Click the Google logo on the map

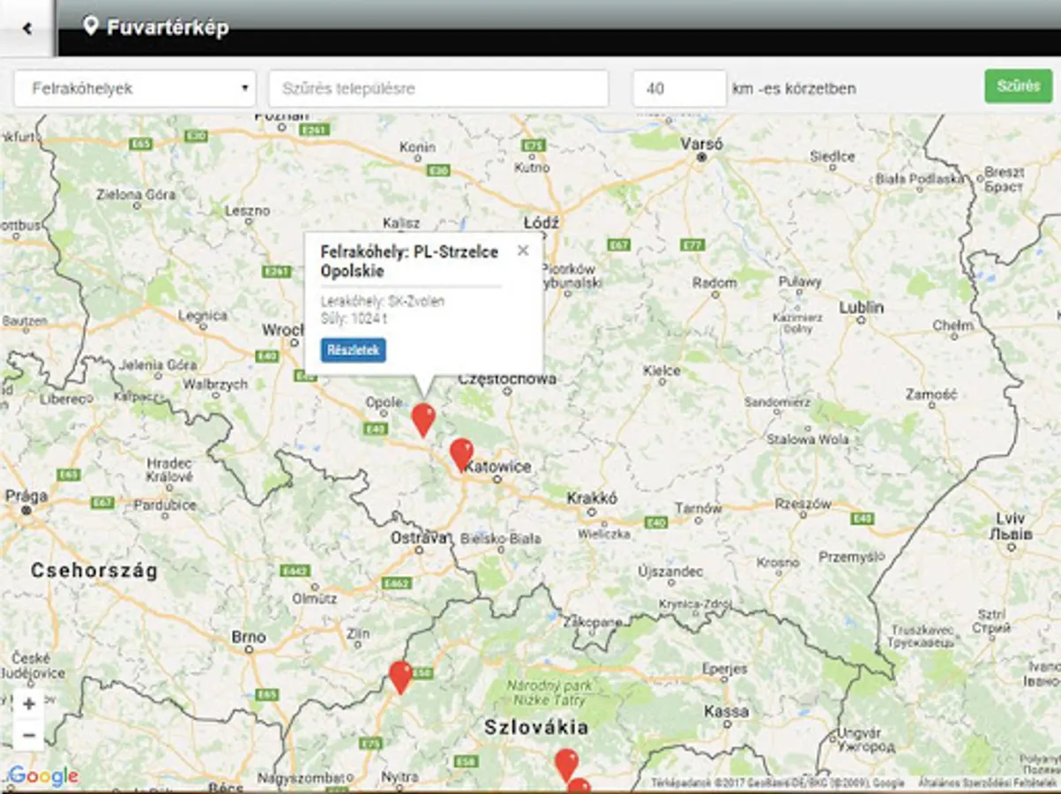[43, 776]
